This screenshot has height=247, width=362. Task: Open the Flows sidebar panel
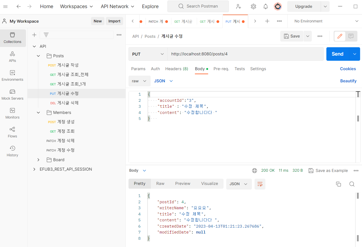coord(12,132)
